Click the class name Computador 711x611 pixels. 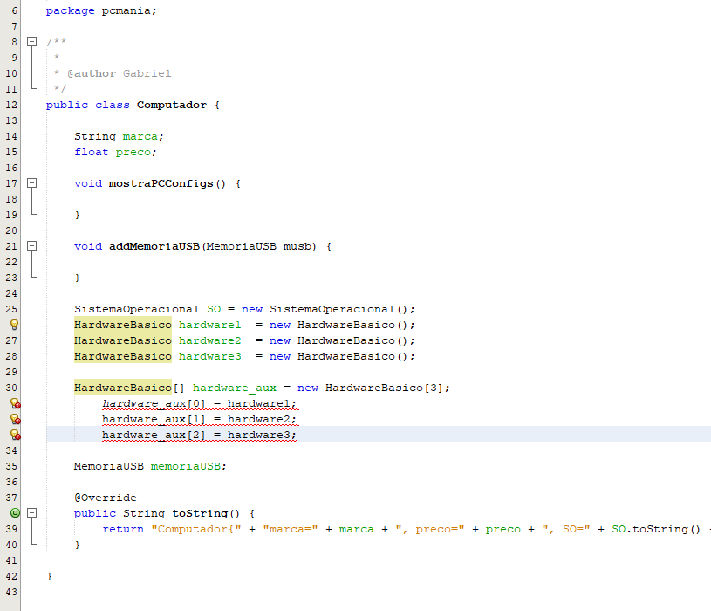point(171,105)
